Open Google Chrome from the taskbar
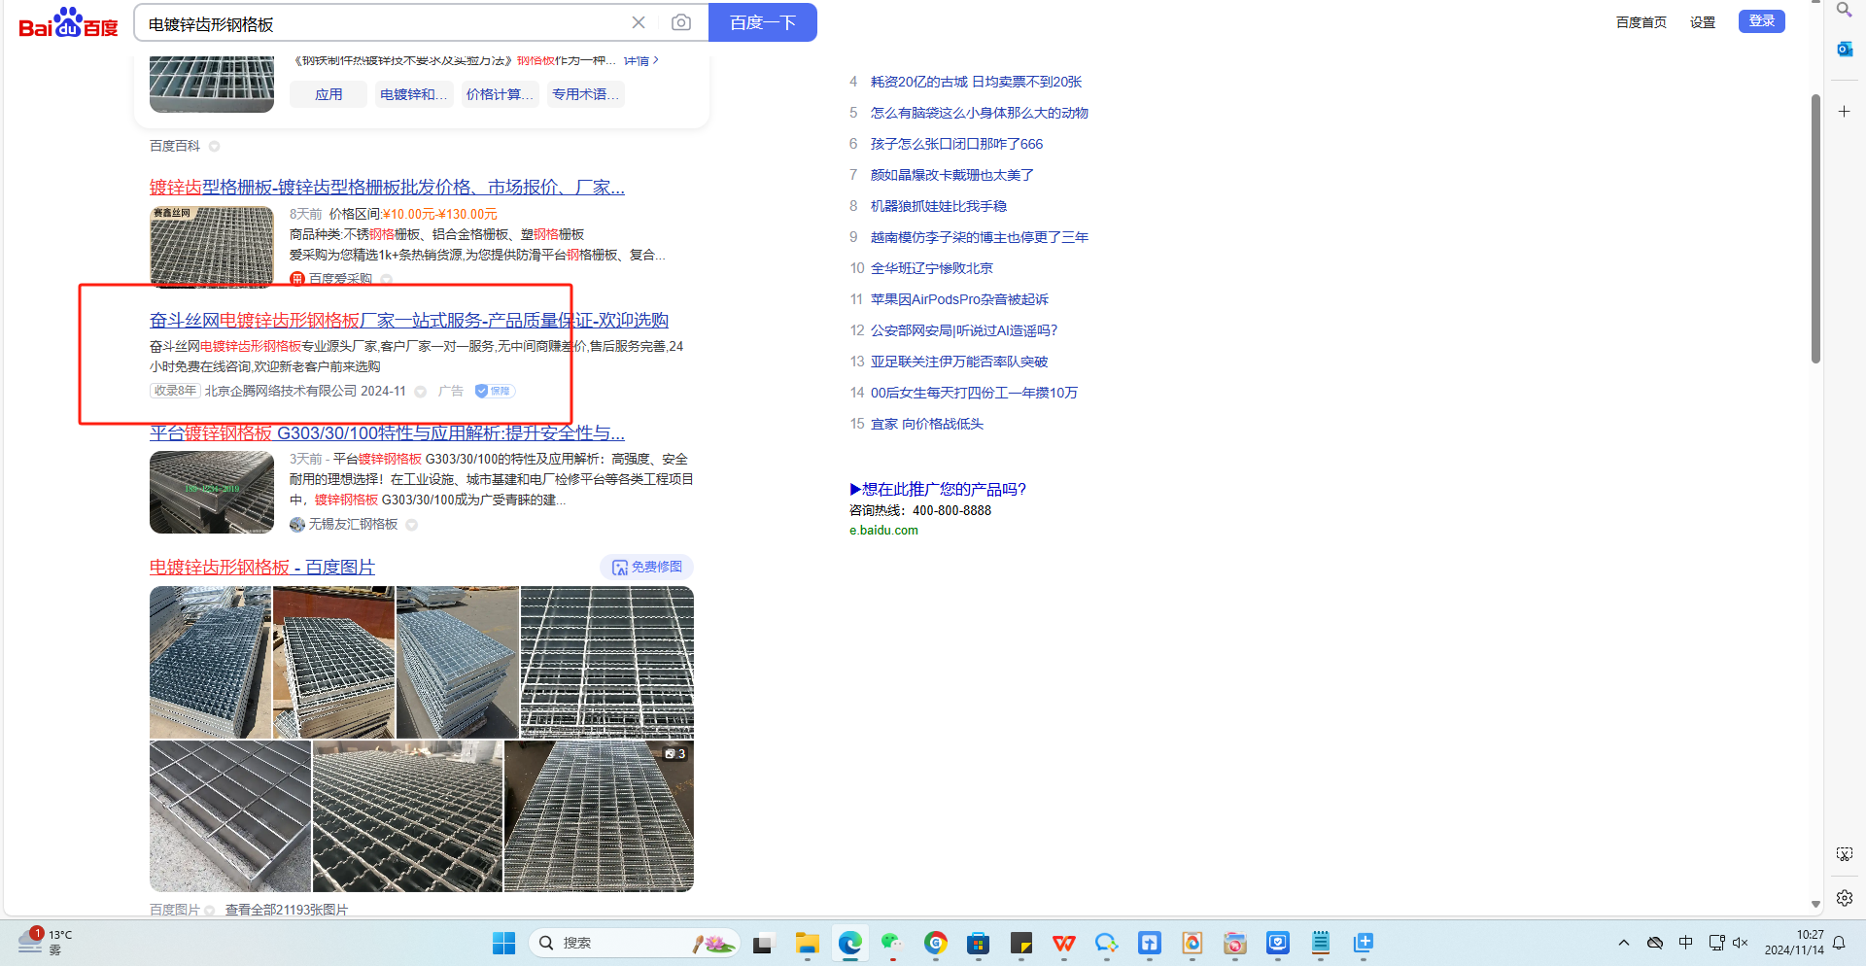 [936, 943]
